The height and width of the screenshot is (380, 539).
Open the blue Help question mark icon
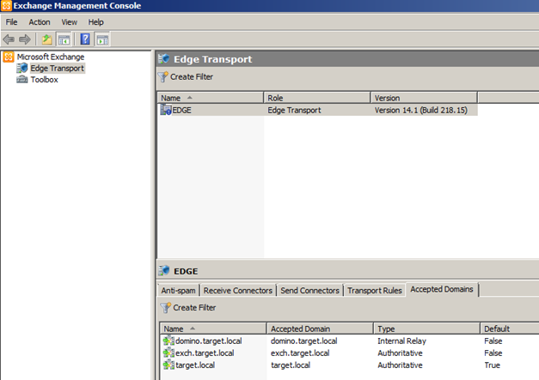tap(85, 39)
